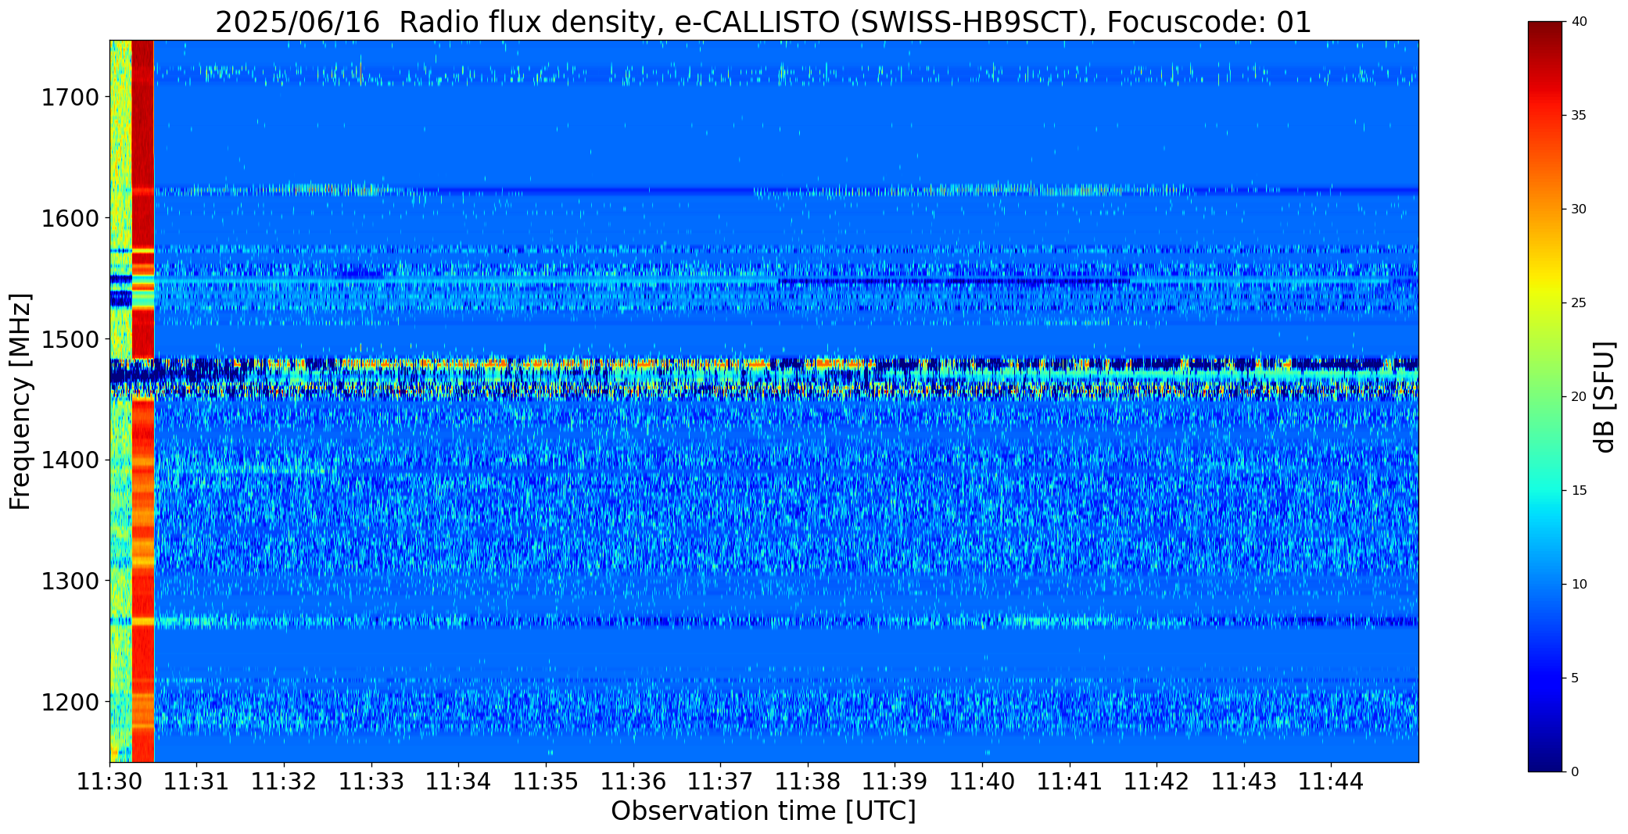
Task: Click the colorbar tick label 40
Action: point(1579,22)
